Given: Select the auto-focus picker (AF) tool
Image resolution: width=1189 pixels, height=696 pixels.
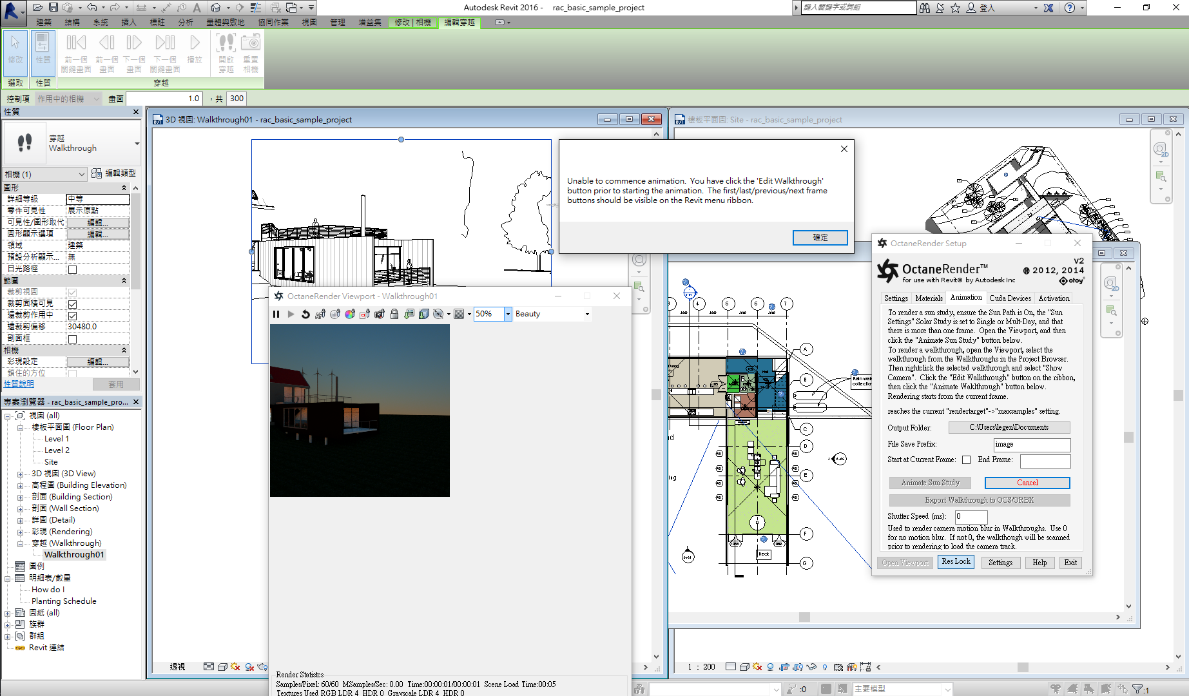Looking at the screenshot, I should 320,314.
